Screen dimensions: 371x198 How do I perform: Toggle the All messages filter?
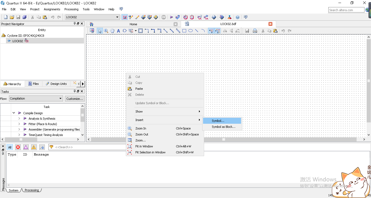coord(10,147)
